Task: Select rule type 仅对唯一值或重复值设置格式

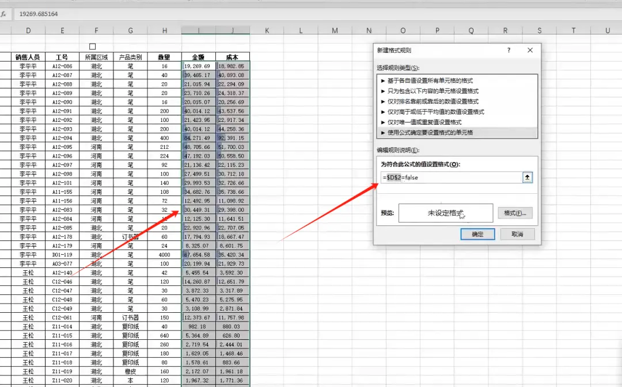Action: pos(457,122)
